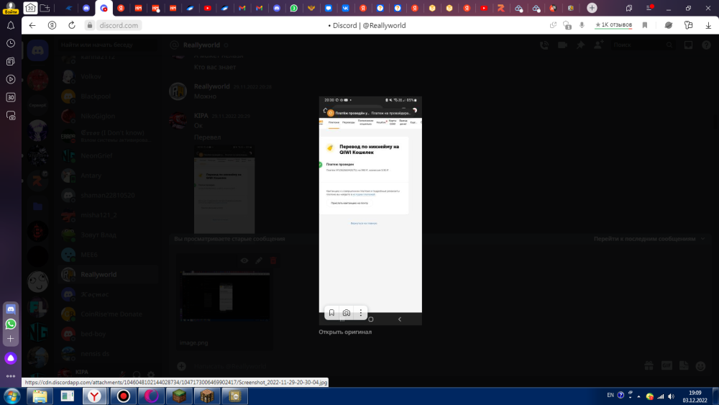Open the Открыть оригинал link
719x405 pixels.
click(x=345, y=332)
